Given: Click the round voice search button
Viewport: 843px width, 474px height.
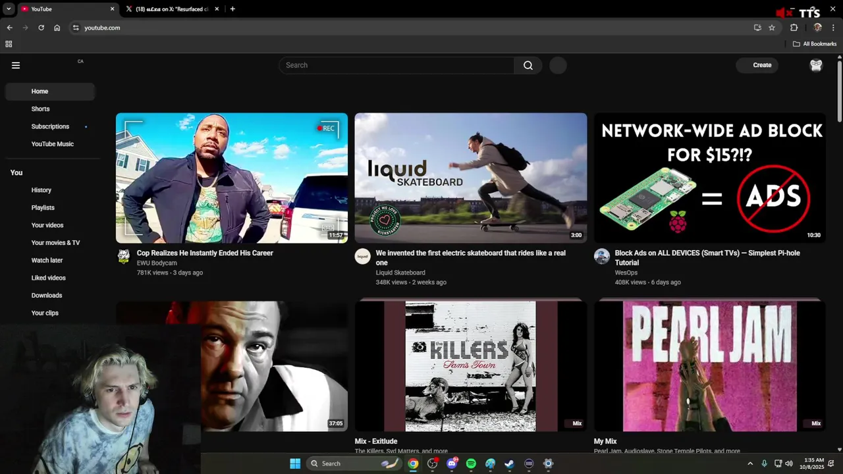Looking at the screenshot, I should coord(558,65).
